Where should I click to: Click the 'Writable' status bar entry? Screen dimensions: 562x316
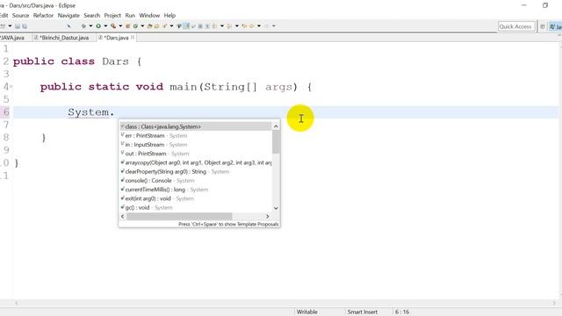[x=307, y=312]
